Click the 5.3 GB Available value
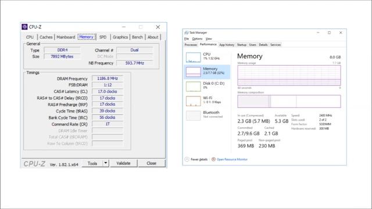Viewport: 372px width, 209px height. (x=281, y=121)
